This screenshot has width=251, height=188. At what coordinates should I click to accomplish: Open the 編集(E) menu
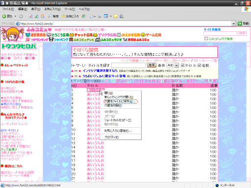[x=23, y=9]
